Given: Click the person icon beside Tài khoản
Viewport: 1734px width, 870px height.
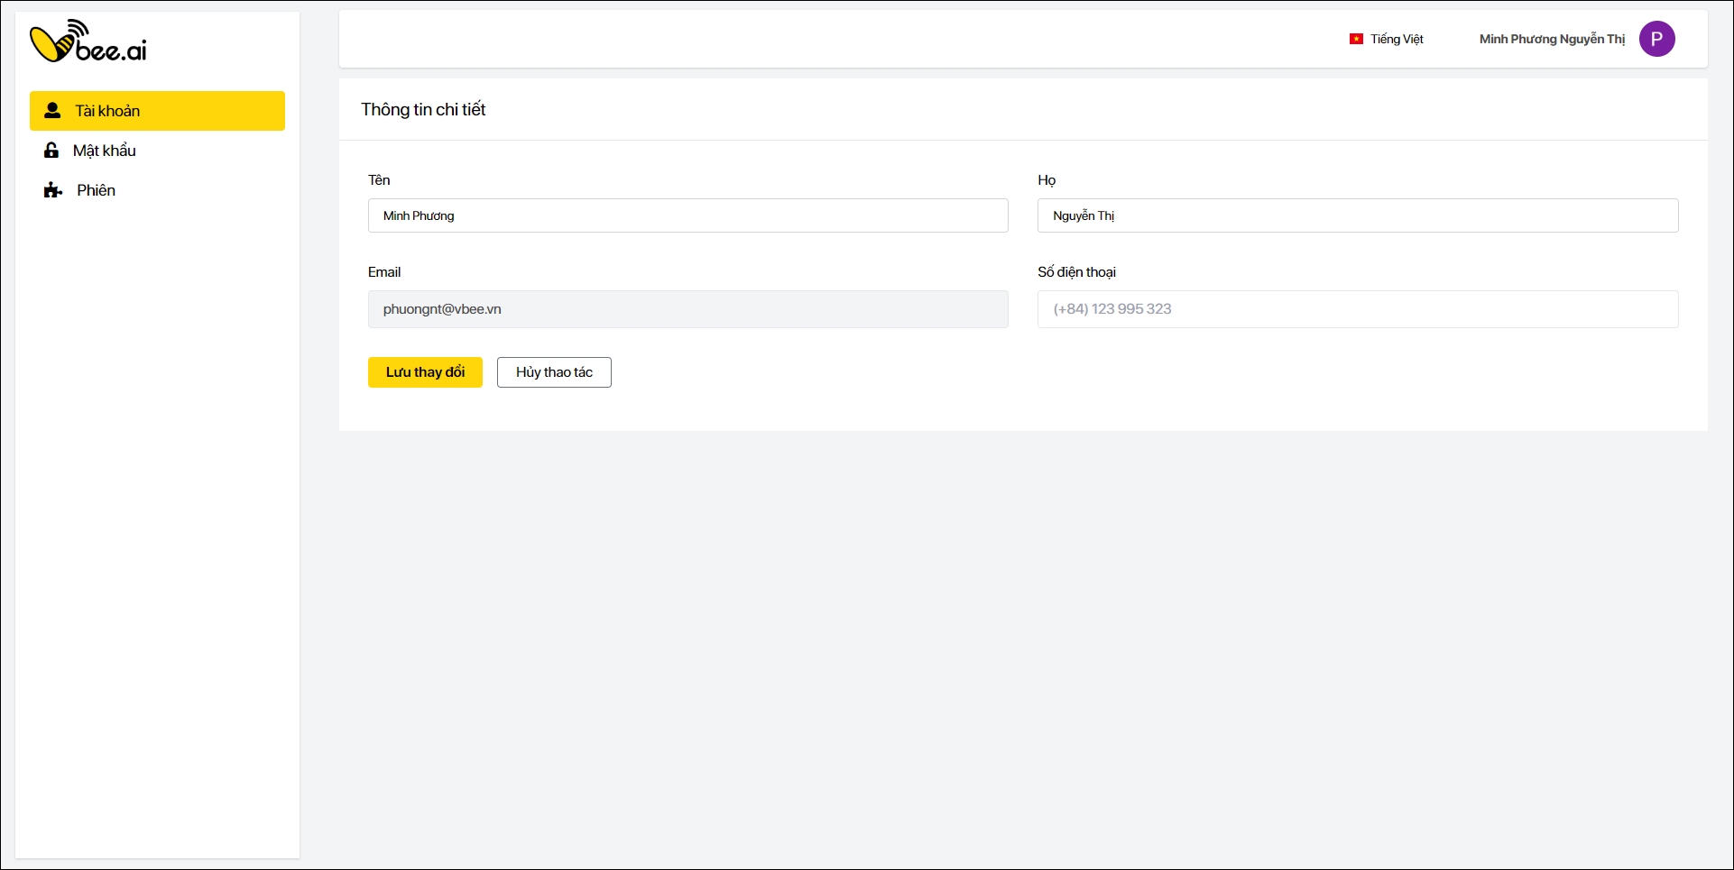Looking at the screenshot, I should (52, 111).
